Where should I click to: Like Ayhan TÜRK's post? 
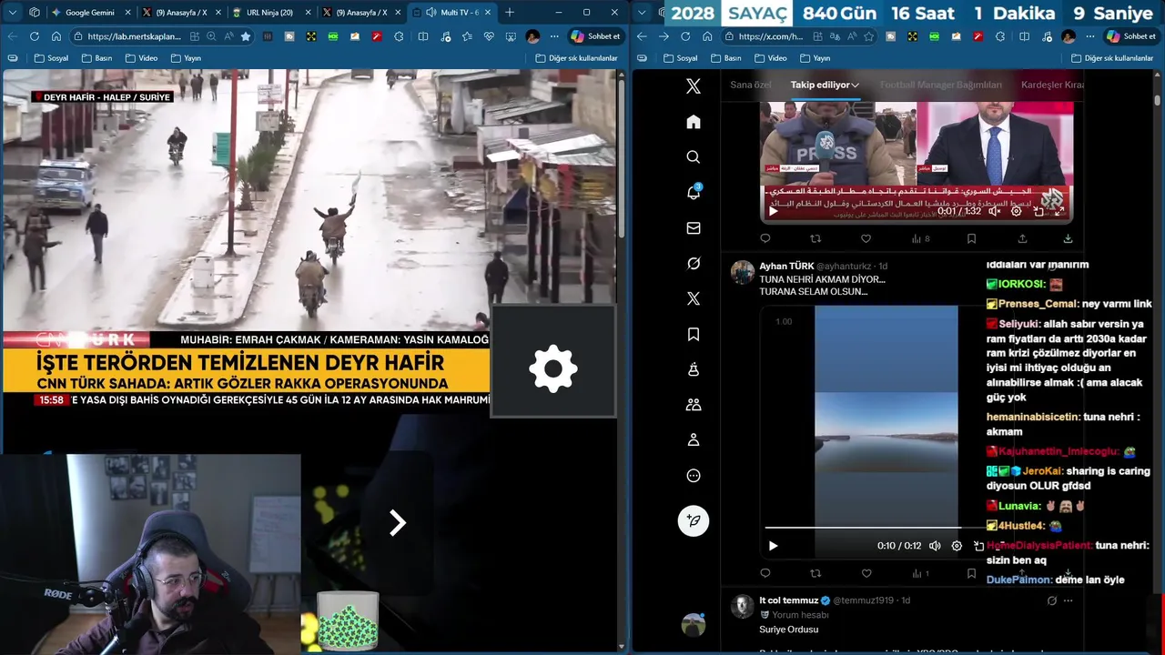[x=866, y=573]
